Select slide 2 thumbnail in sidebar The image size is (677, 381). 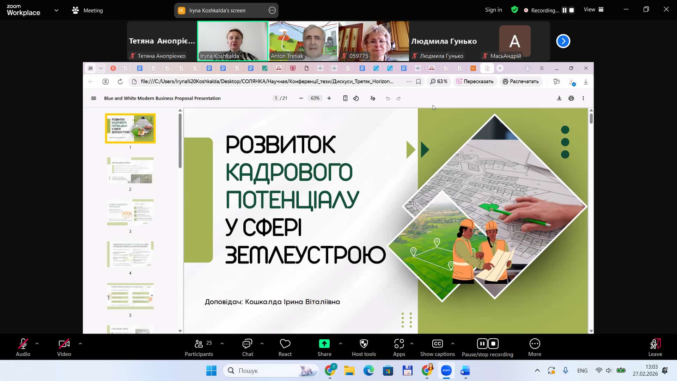130,170
